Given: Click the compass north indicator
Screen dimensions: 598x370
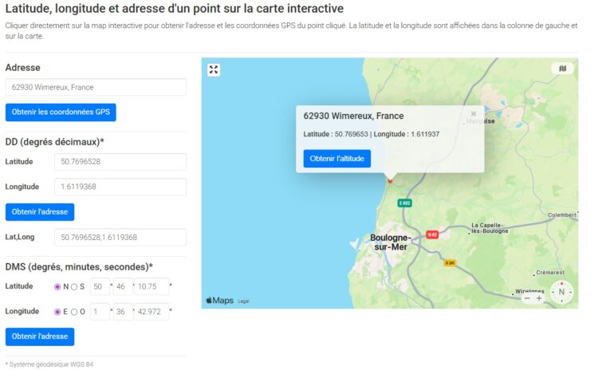Looking at the screenshot, I should pyautogui.click(x=561, y=292).
